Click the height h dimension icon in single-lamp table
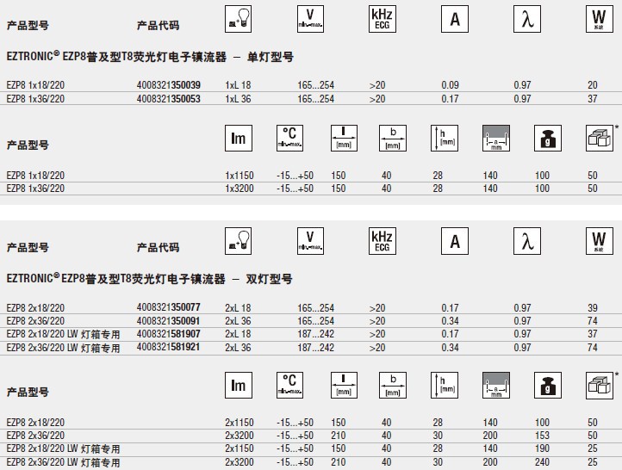Viewport: 622px width, 470px height. click(443, 138)
